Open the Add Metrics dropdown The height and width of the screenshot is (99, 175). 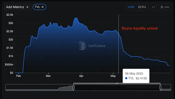coord(17,7)
